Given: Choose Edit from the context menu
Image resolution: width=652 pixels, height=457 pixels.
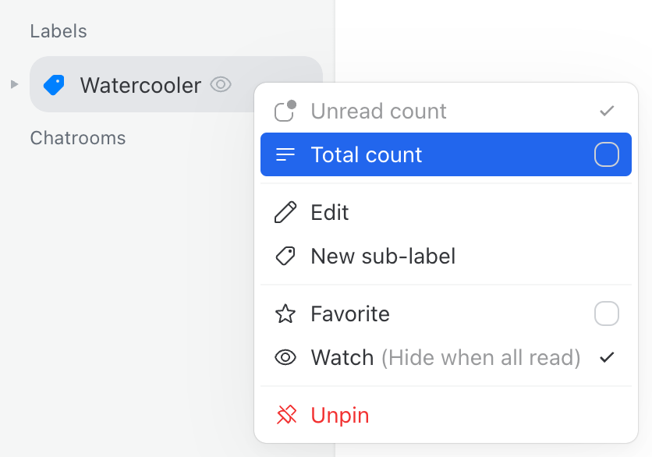Looking at the screenshot, I should pyautogui.click(x=330, y=212).
